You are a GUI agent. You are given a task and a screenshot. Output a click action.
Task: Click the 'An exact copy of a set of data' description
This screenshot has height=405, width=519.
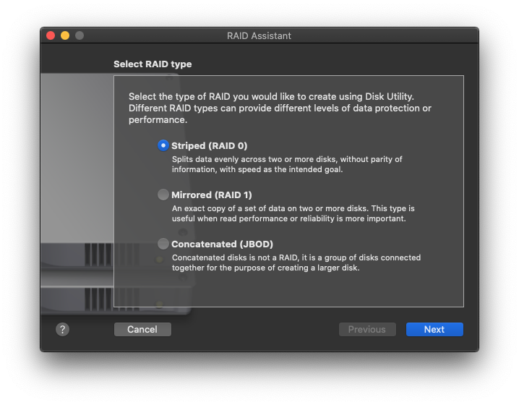(x=293, y=213)
